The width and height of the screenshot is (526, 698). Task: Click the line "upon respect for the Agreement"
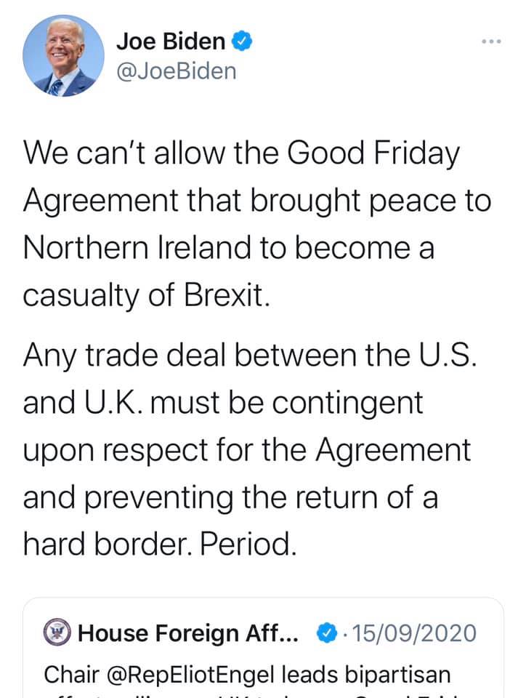coord(247,451)
